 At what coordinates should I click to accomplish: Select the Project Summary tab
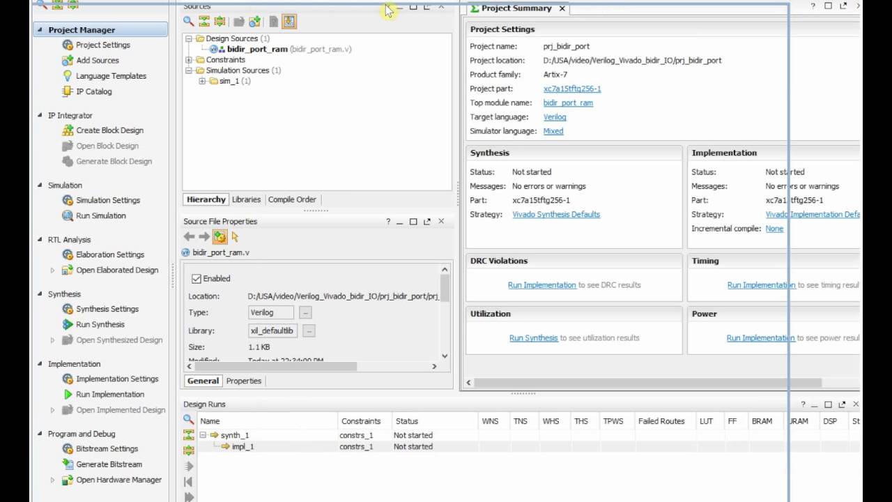pyautogui.click(x=516, y=8)
